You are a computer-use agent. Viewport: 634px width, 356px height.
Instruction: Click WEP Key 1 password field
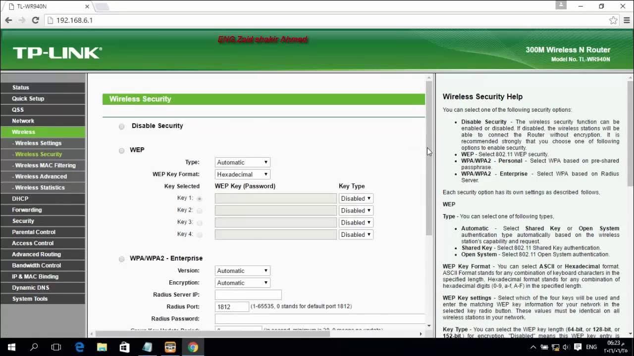click(x=275, y=198)
